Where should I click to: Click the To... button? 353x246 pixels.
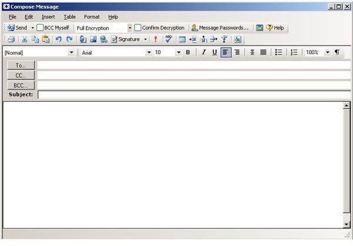click(x=21, y=65)
